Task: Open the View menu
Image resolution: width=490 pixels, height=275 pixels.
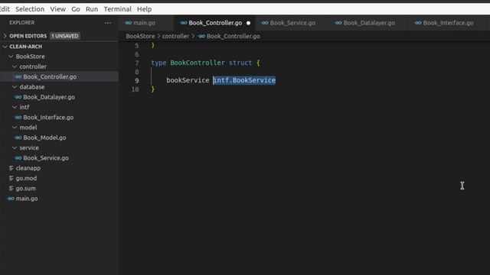Action: (x=58, y=9)
